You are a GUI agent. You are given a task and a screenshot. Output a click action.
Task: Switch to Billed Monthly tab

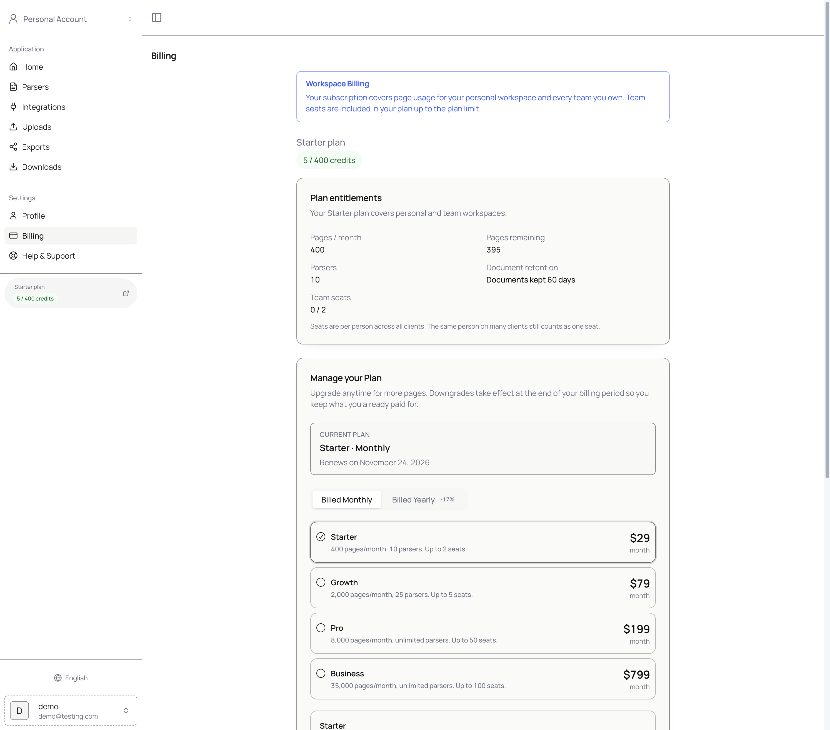click(x=346, y=499)
